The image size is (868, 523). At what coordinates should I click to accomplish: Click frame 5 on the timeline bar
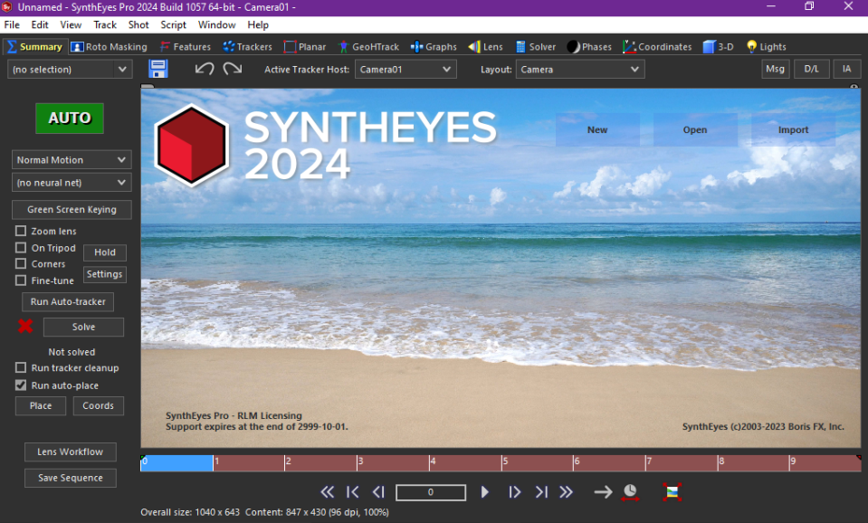tap(537, 463)
